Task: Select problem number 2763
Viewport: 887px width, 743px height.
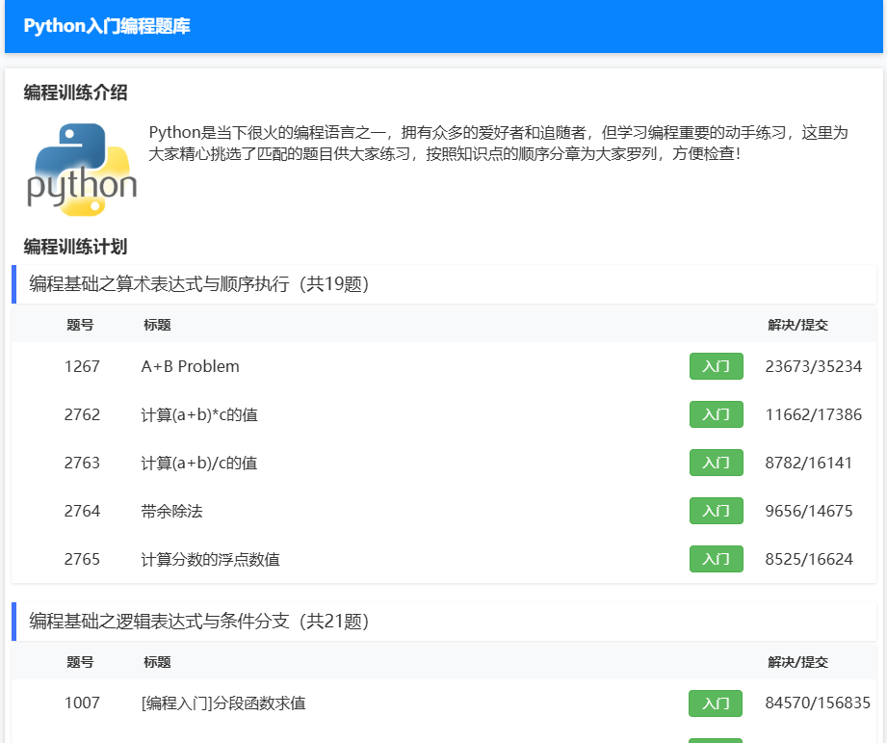Action: tap(82, 463)
